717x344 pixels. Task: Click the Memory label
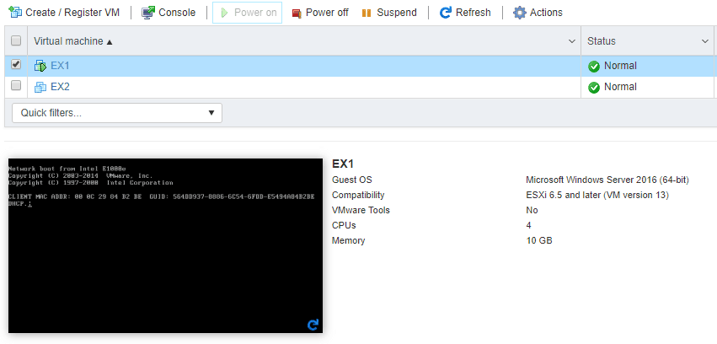click(x=349, y=240)
